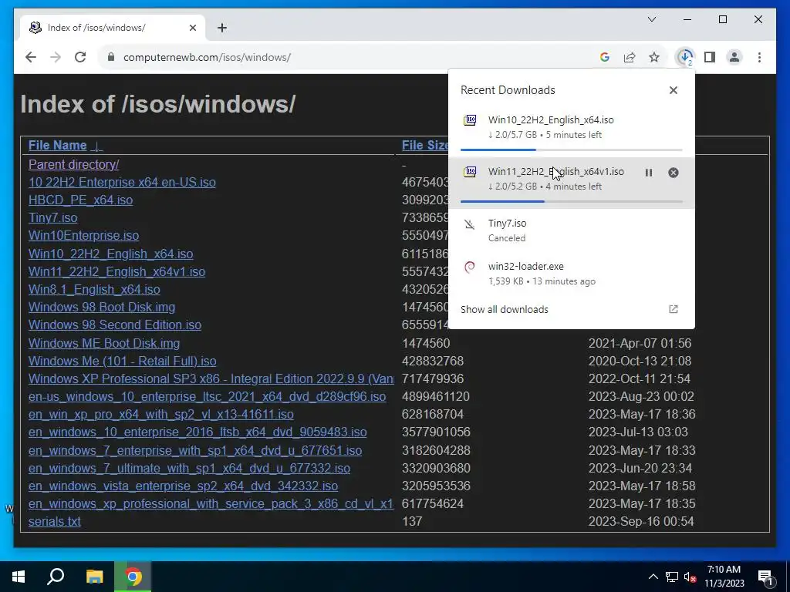Reload the current page
The height and width of the screenshot is (592, 790).
[x=80, y=57]
